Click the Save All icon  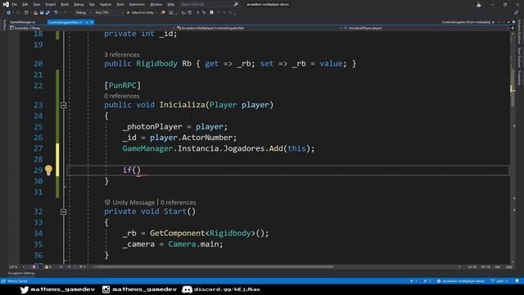pos(47,13)
